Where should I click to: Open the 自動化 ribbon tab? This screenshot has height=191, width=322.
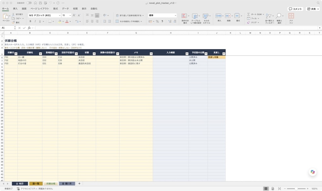[94, 8]
